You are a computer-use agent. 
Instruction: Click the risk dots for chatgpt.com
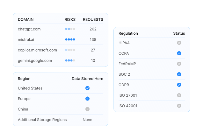click(70, 29)
